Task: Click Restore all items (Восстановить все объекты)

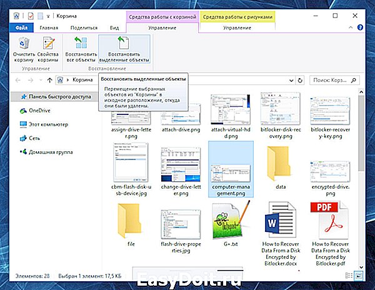Action: [81, 49]
